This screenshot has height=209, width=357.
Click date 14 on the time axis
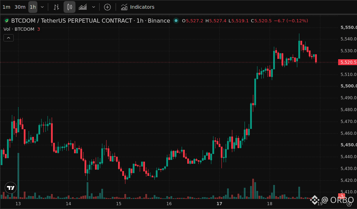coord(68,203)
